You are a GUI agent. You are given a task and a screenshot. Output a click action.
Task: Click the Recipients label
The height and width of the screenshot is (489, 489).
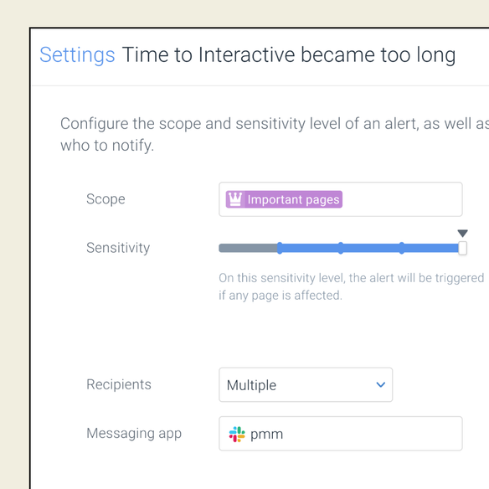[x=119, y=384]
